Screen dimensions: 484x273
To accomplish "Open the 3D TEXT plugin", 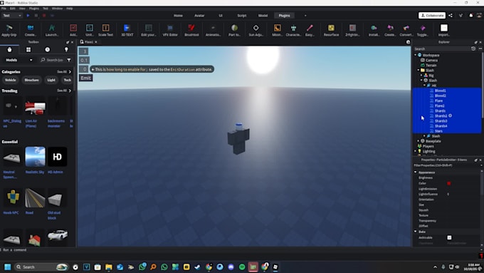I will pos(127,28).
